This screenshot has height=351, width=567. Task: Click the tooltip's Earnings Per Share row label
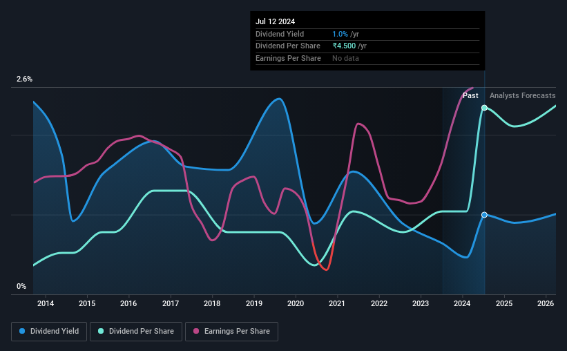288,58
